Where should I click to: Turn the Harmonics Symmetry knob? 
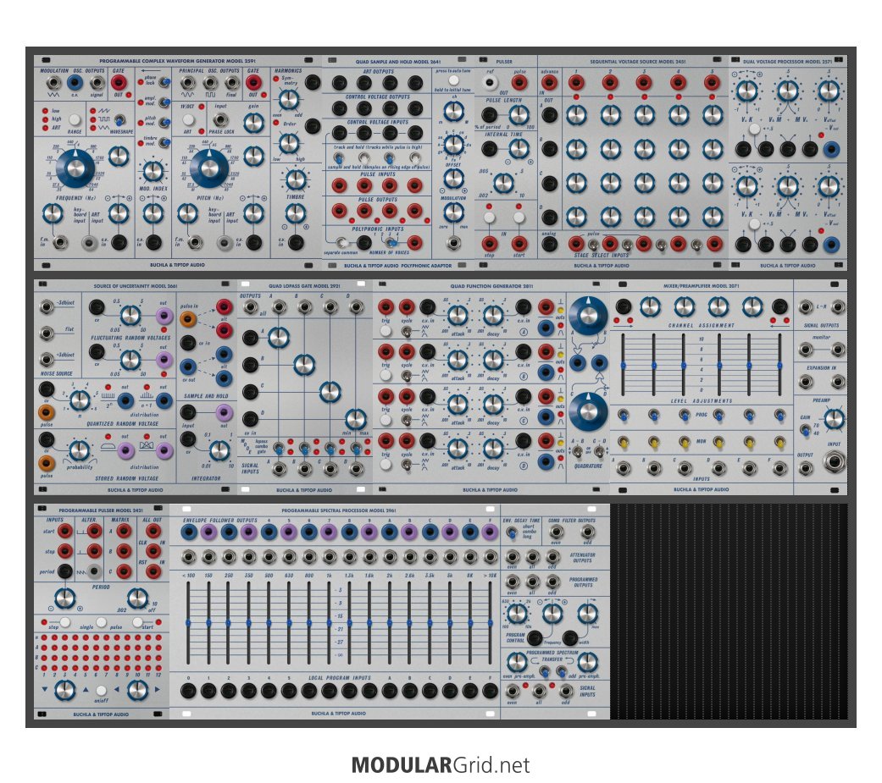(x=289, y=100)
